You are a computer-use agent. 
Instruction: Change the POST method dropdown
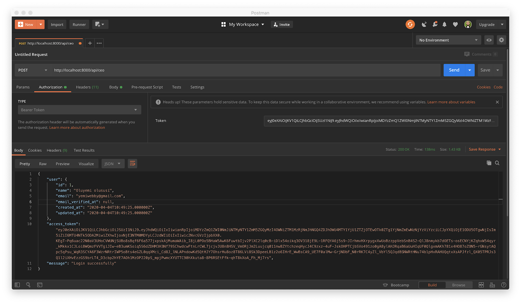tap(33, 70)
